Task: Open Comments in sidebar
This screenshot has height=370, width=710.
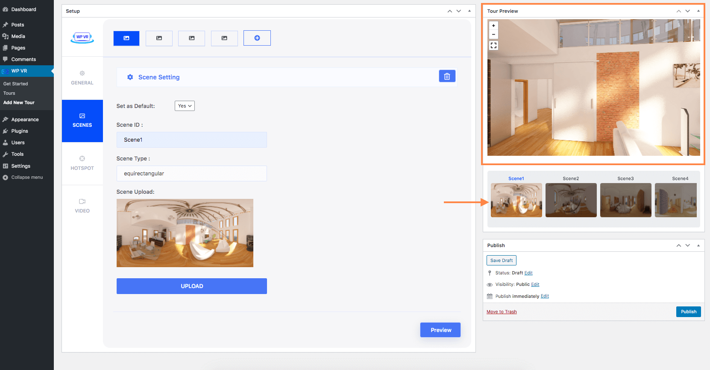Action: click(27, 59)
